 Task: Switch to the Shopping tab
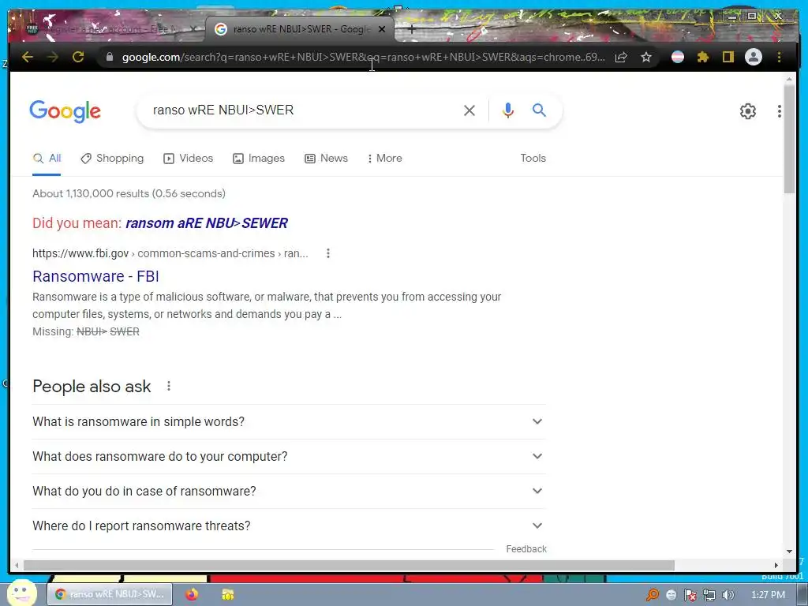click(x=112, y=158)
